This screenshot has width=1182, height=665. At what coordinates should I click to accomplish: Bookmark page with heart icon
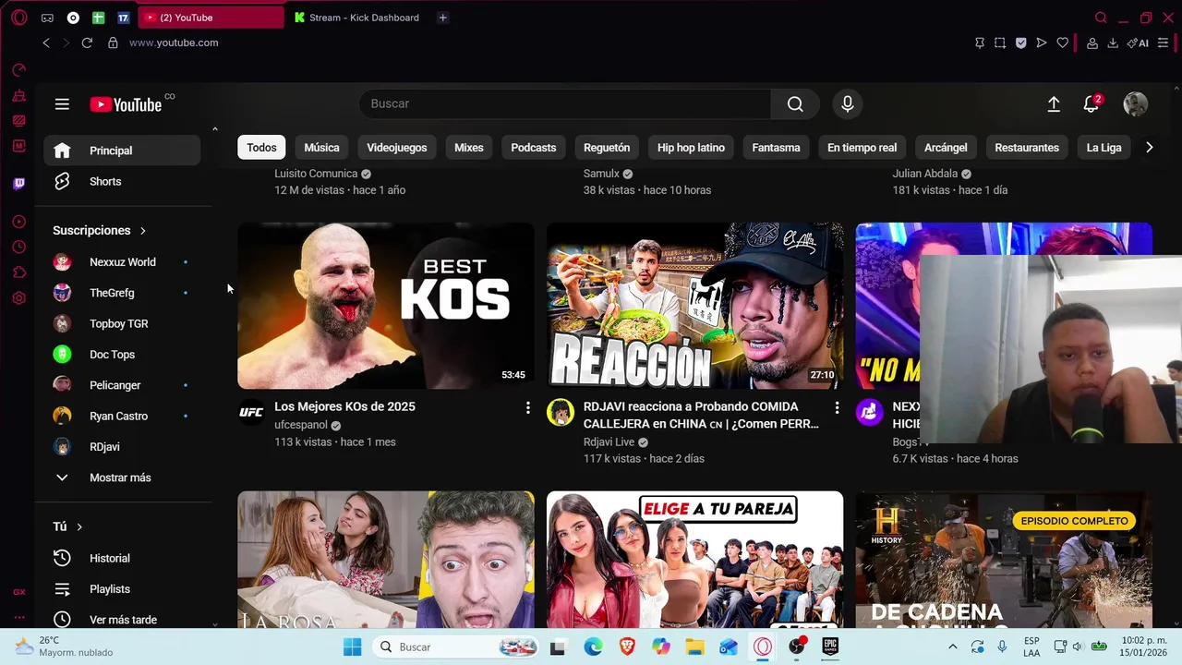[1063, 42]
